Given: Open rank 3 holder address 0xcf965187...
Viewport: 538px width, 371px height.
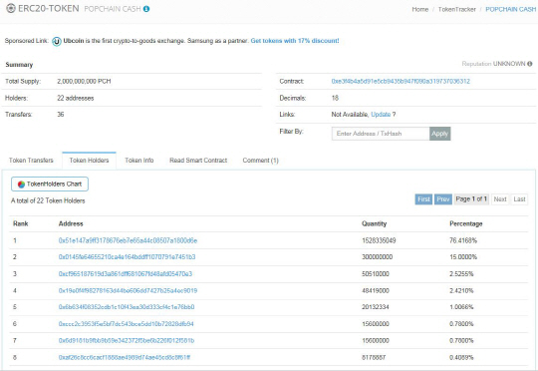Looking at the screenshot, I should 126,274.
